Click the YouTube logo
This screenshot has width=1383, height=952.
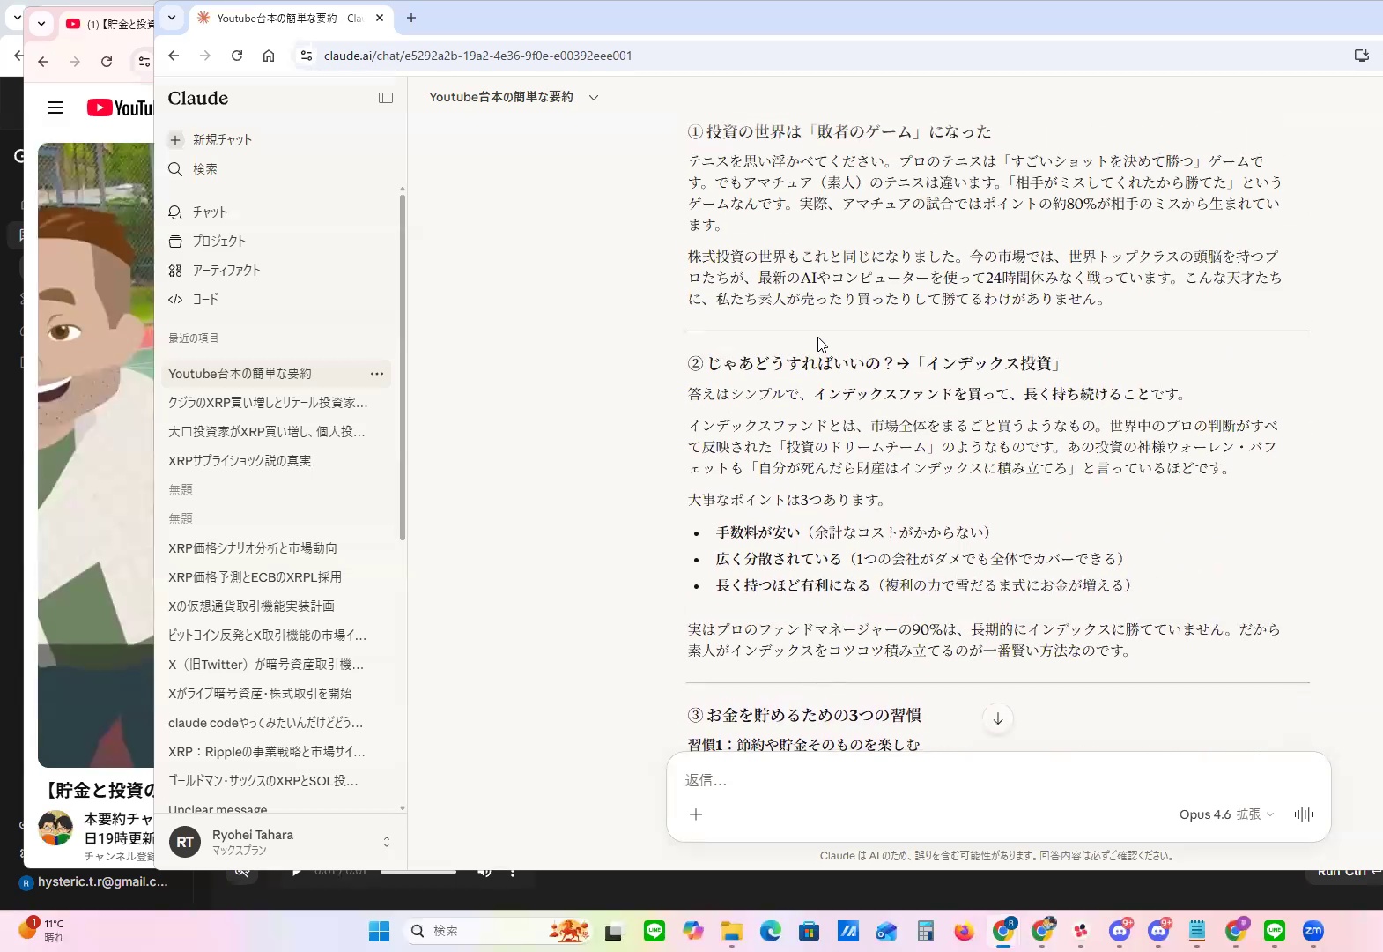[120, 108]
